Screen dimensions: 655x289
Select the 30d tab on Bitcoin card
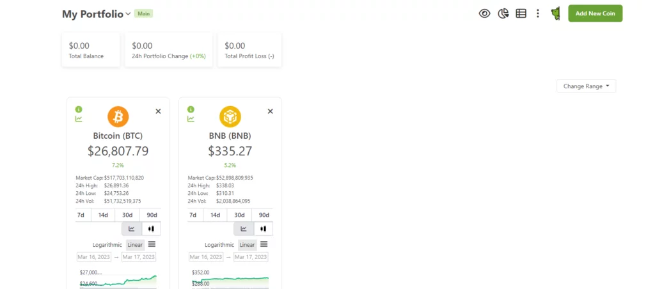click(127, 215)
